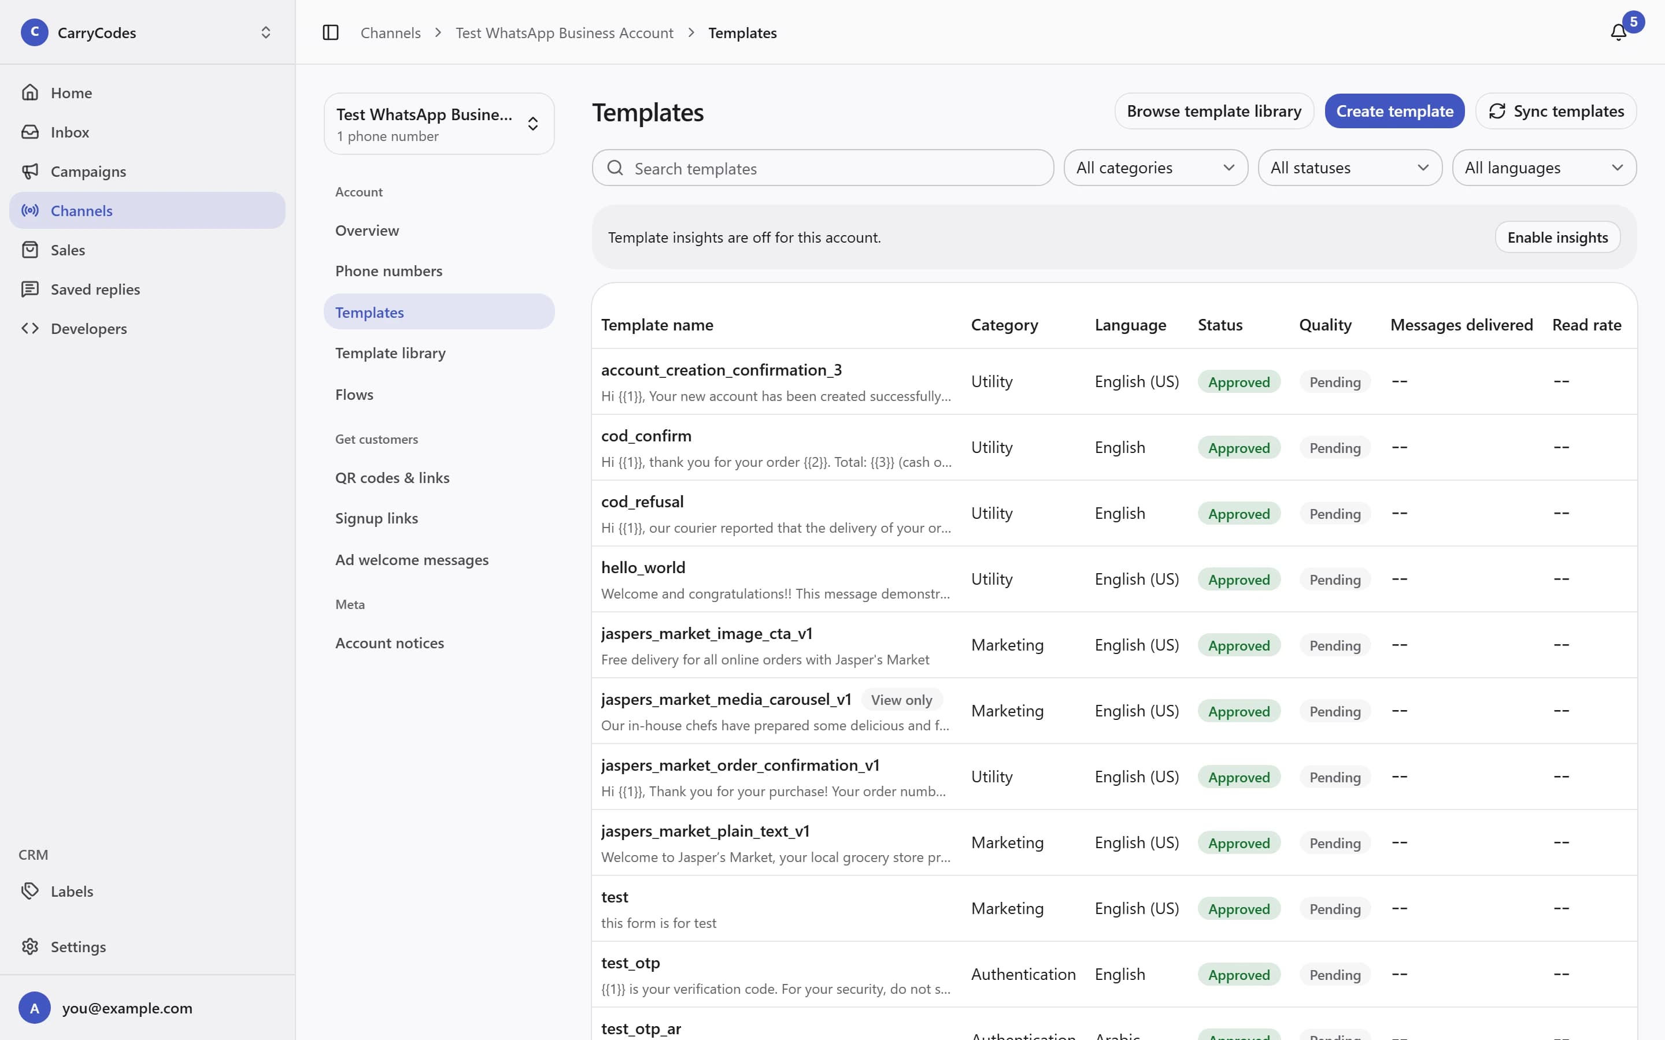The image size is (1665, 1040).
Task: Open jaspers_market_media_carousel_v1 template
Action: (x=1114, y=711)
